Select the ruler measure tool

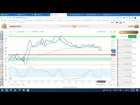[6, 58]
